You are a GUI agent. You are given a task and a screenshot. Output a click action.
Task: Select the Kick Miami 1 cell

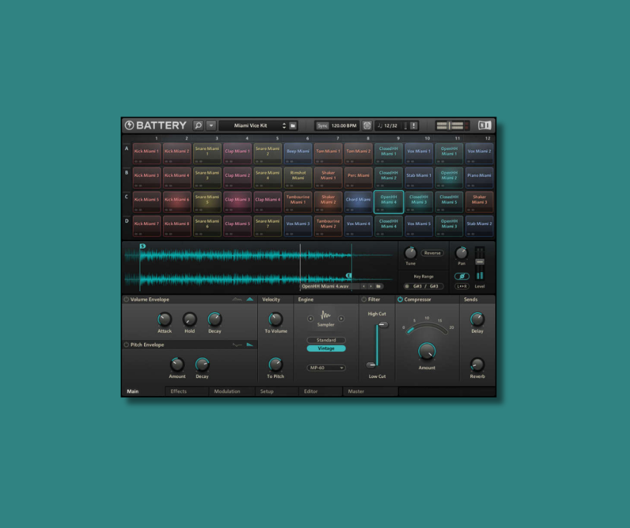(x=147, y=153)
